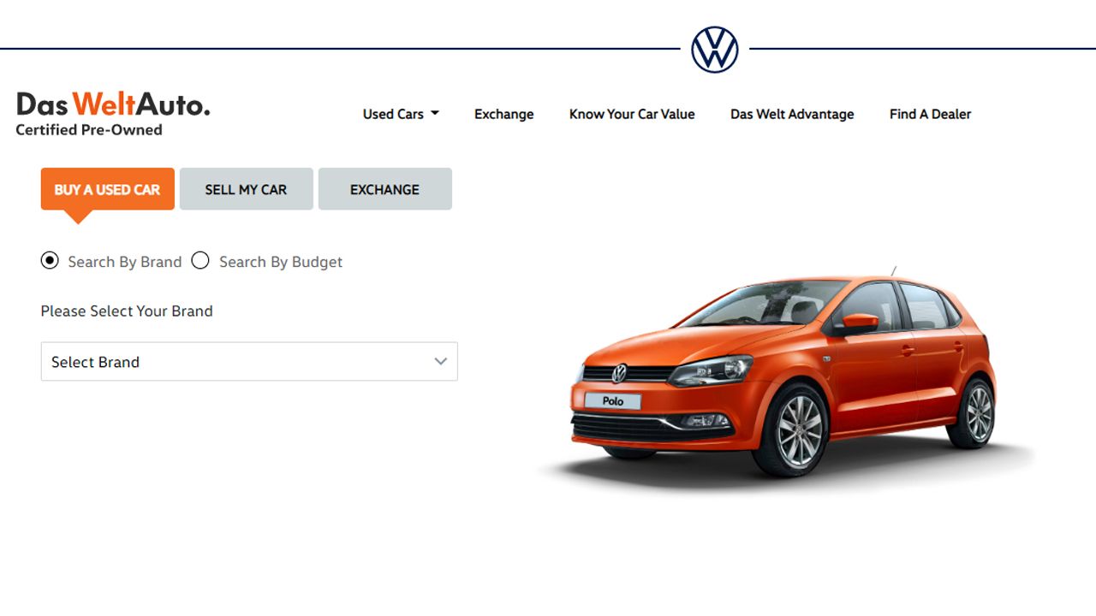
Task: Open Find A Dealer page
Action: coord(930,114)
